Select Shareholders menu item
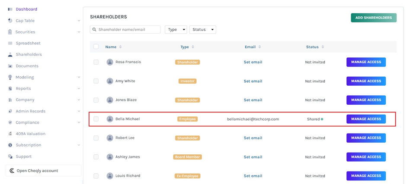The width and height of the screenshot is (406, 184). pyautogui.click(x=29, y=54)
